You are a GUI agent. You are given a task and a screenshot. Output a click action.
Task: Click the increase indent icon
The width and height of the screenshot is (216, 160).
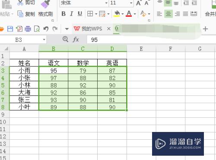tap(194, 3)
